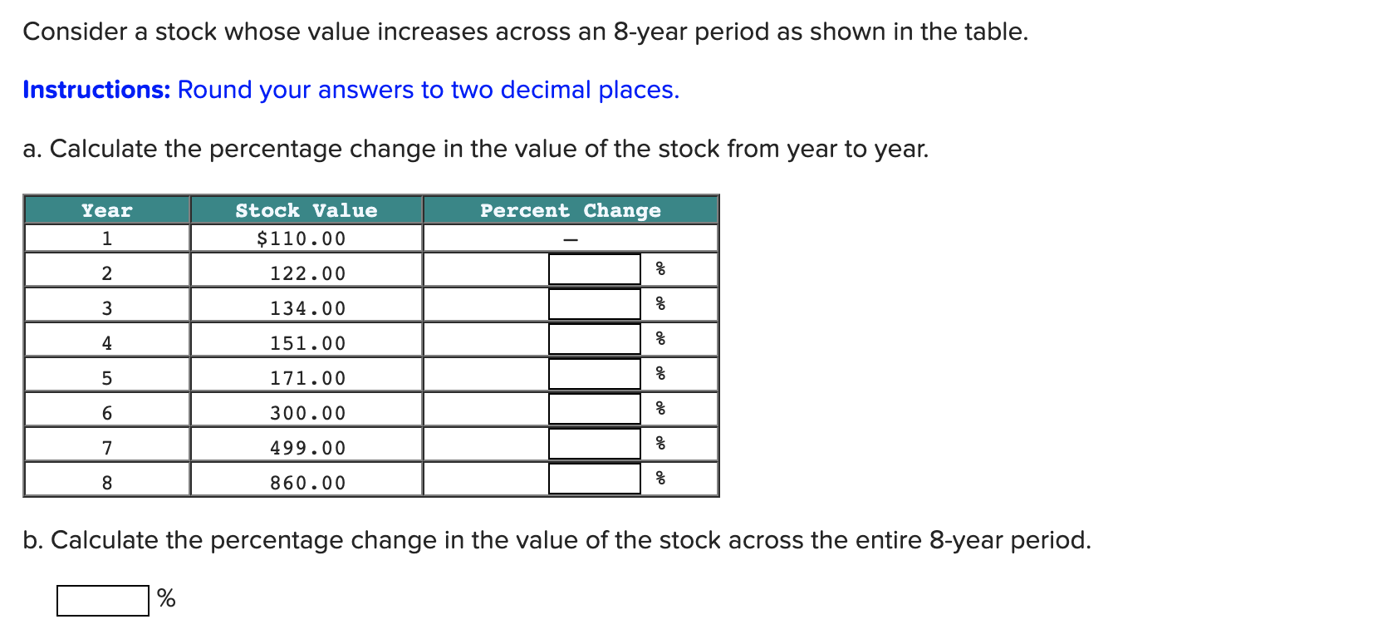Viewport: 1373px width, 634px height.
Task: Select the dash in year 1 percent change
Action: [x=570, y=238]
